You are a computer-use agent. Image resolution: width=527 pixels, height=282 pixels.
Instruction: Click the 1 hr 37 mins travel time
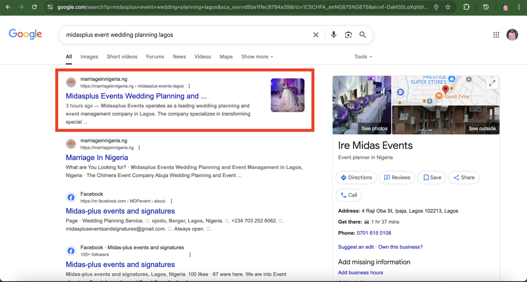click(x=385, y=222)
